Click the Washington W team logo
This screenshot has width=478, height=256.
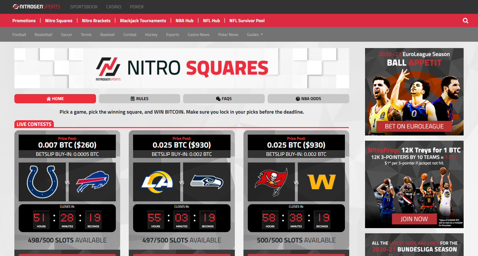click(321, 182)
